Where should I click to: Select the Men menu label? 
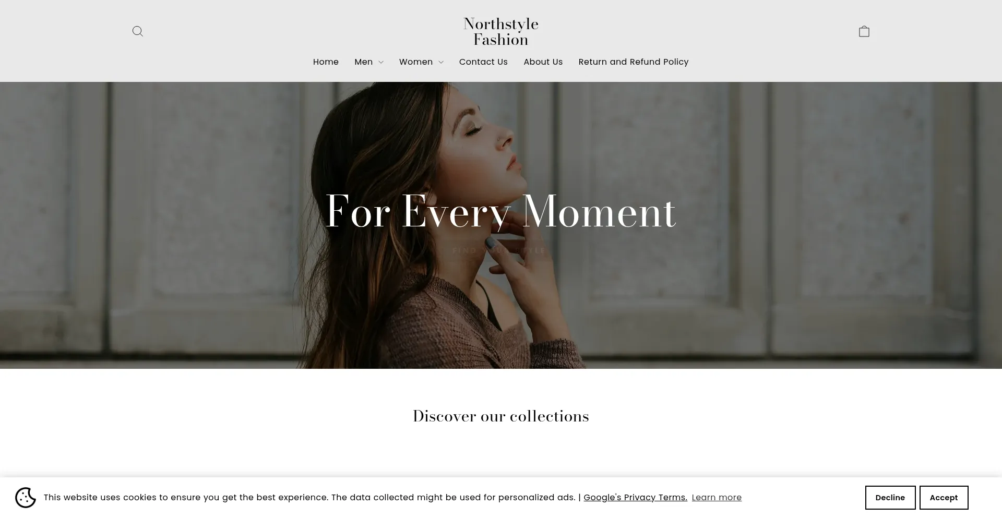(364, 62)
